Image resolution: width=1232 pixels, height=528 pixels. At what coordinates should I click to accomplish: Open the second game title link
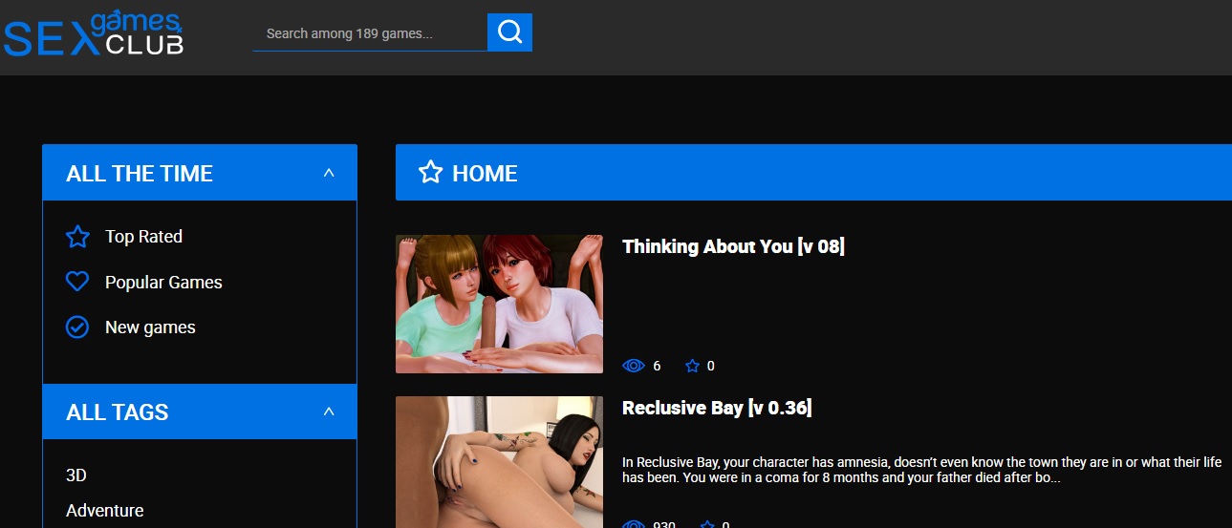[x=717, y=409]
